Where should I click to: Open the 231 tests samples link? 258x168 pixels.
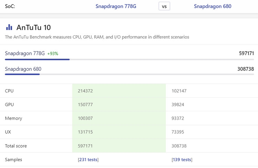(x=88, y=160)
